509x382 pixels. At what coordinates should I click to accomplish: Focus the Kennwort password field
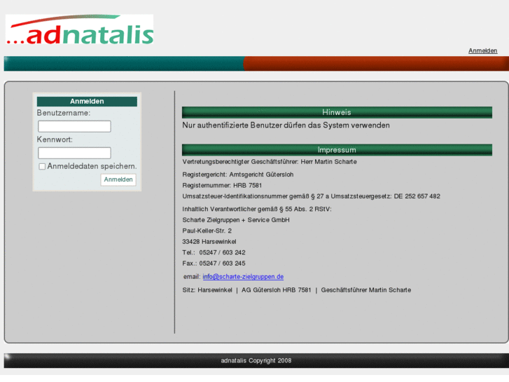(74, 153)
